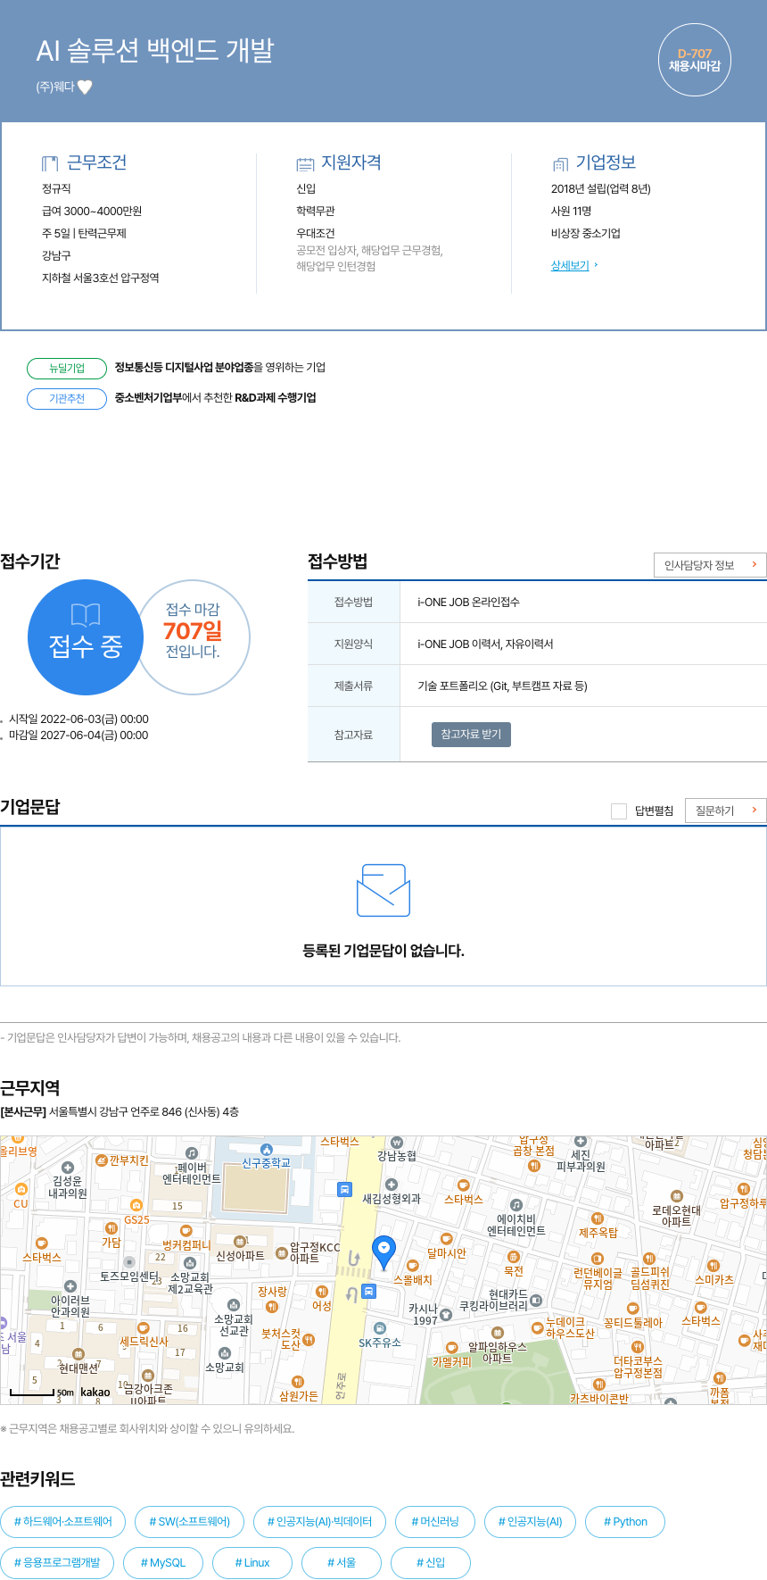767x1580 pixels.
Task: Click the 마감일 2027-06-04 date text
Action: pos(78,736)
